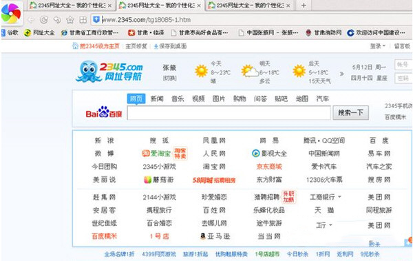413x261 pixels.
Task: Click the browser back arrow button
Action: coord(31,20)
